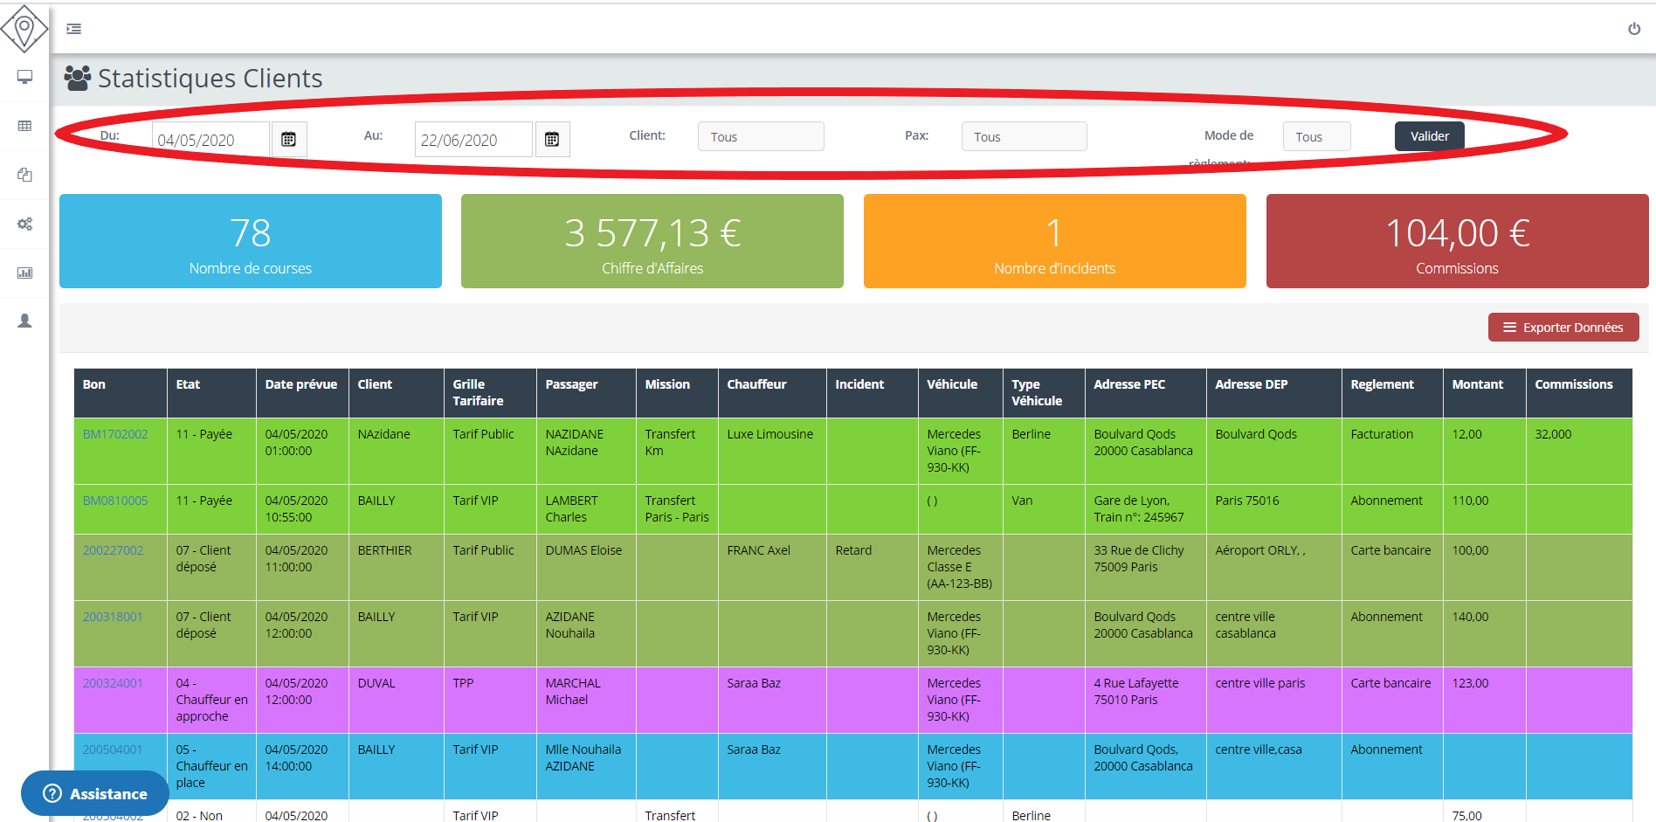Expand the Client filter dropdown
Screen dimensions: 1656x822
760,136
